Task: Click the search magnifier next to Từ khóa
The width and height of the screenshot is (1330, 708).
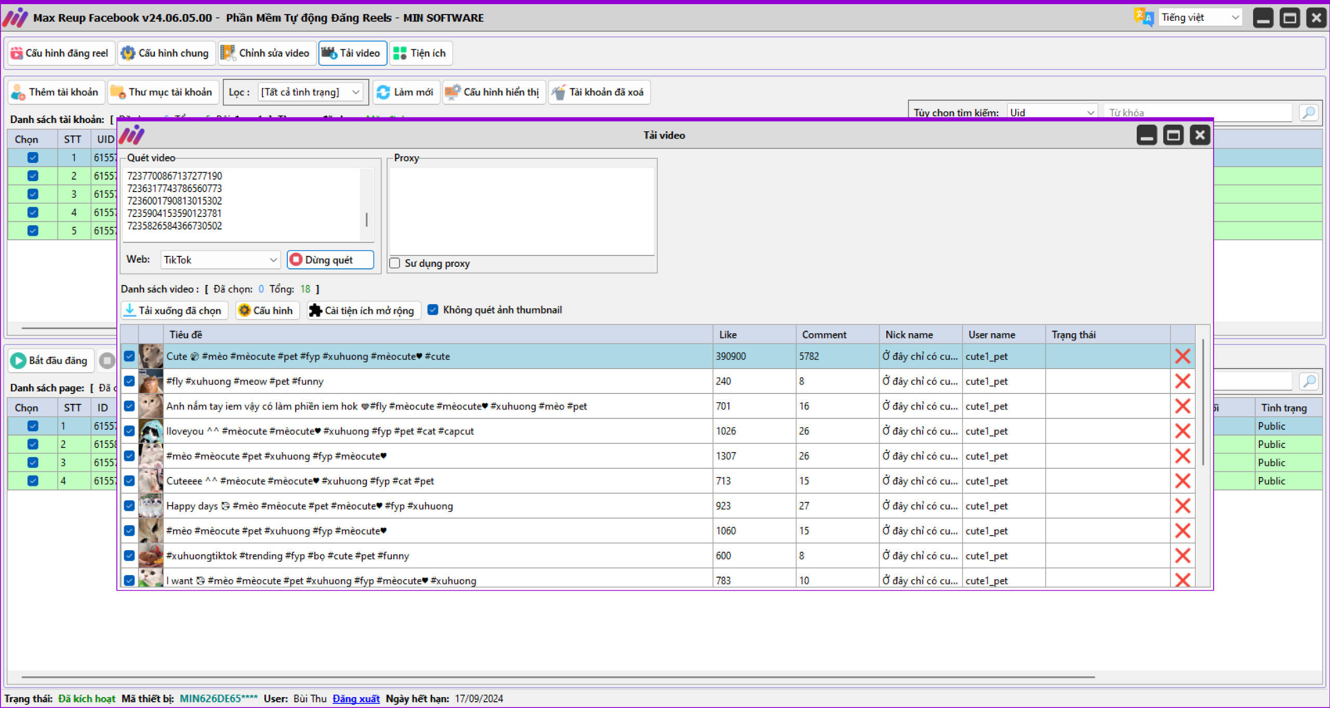Action: pos(1309,113)
